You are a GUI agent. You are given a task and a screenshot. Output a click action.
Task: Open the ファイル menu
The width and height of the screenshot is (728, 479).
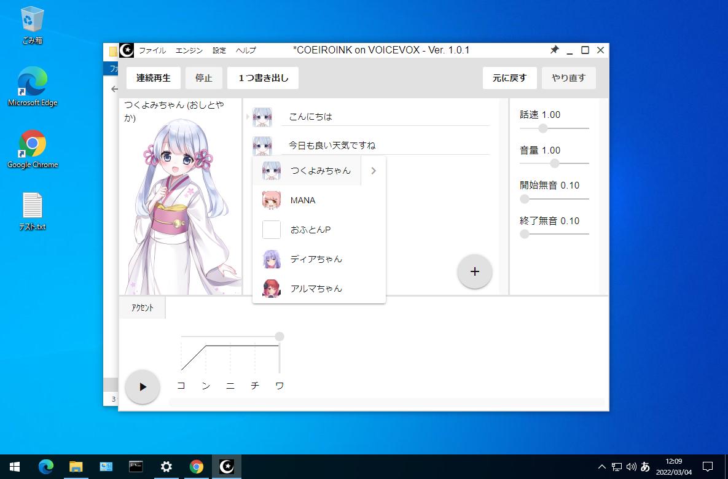pyautogui.click(x=152, y=50)
